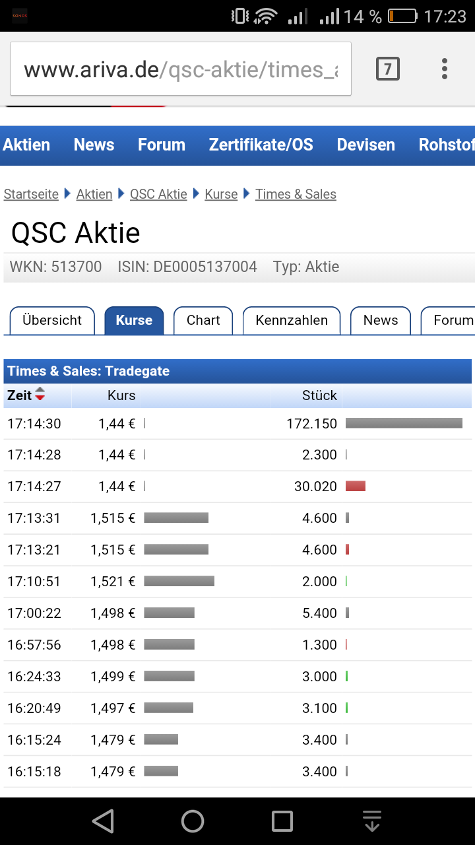Navigate to Startseite via breadcrumb
The height and width of the screenshot is (845, 475).
click(31, 194)
